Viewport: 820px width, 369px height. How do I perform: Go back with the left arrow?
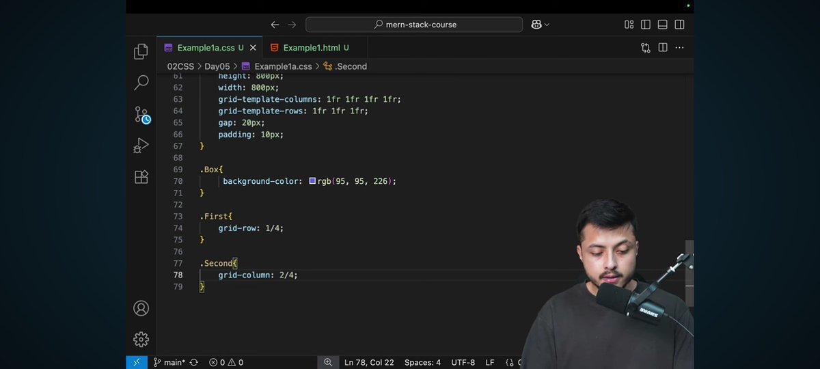click(x=275, y=25)
